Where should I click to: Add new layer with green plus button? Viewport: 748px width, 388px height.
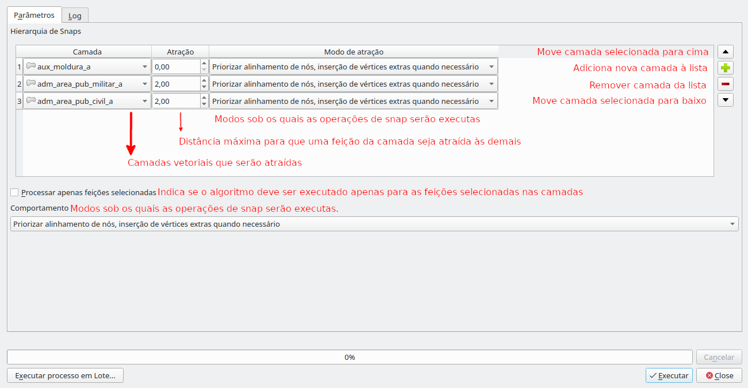[726, 68]
